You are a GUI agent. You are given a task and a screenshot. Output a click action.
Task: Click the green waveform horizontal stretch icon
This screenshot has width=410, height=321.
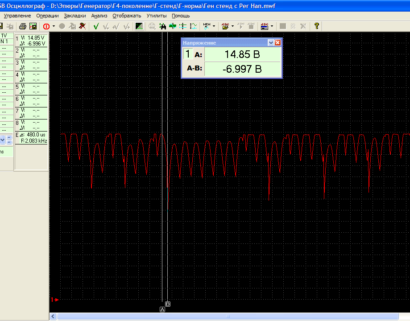173,26
